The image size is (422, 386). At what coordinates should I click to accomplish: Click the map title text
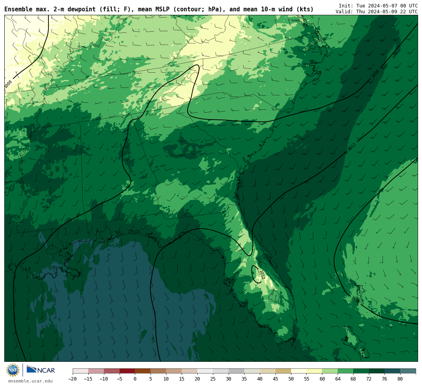click(x=159, y=9)
